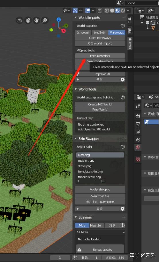Open gear settings in Skin Swapper
Image resolution: width=159 pixels, height=262 pixels.
[x=123, y=209]
